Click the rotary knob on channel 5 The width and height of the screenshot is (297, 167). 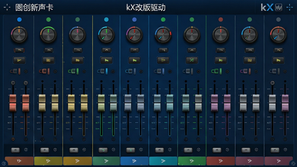pyautogui.click(x=134, y=35)
